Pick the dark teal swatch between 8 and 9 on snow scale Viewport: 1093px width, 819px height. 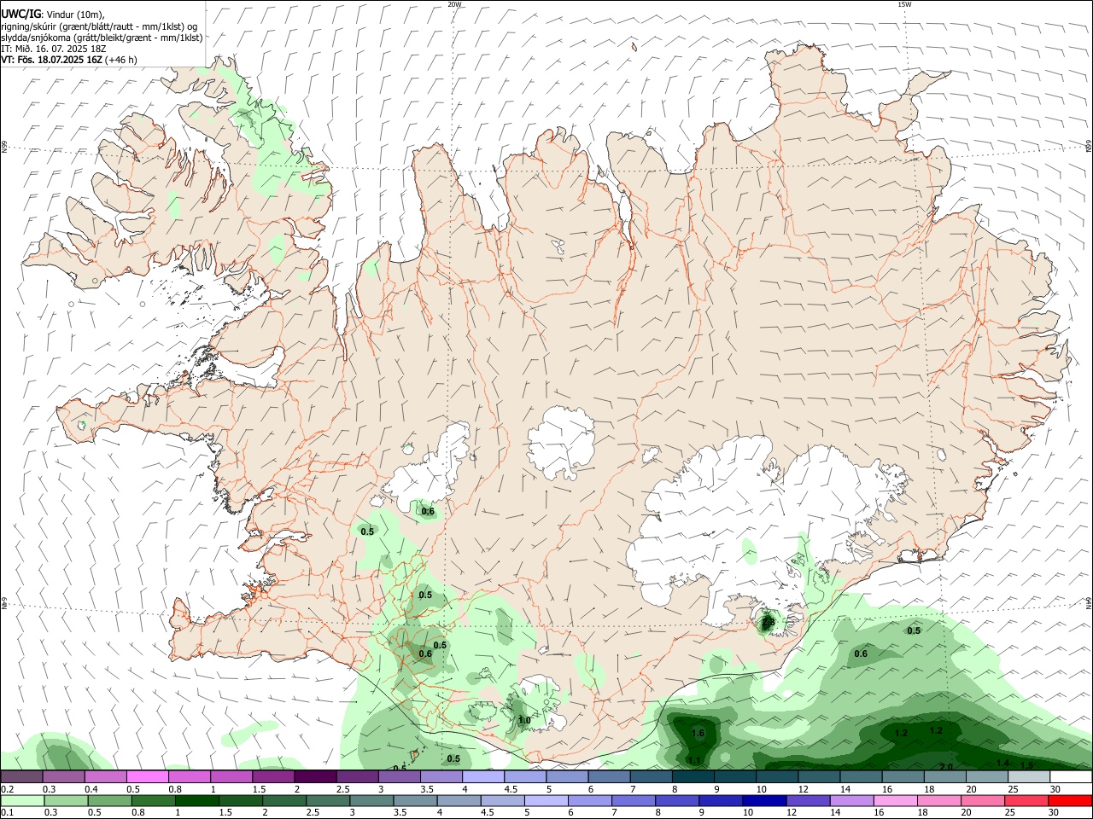click(x=693, y=776)
